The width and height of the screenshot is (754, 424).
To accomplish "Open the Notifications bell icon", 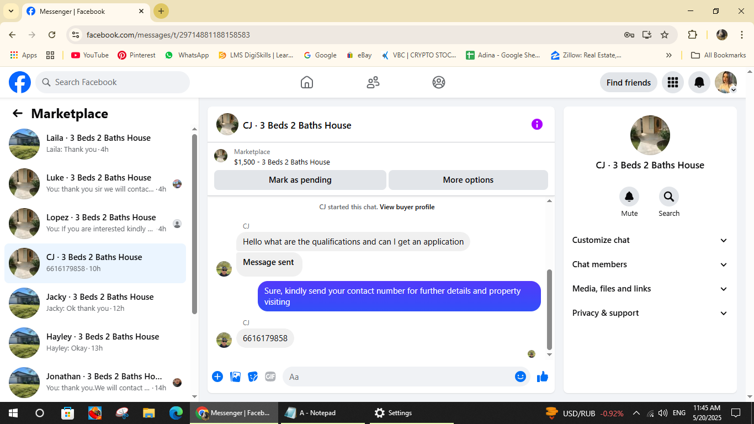I will [x=699, y=82].
